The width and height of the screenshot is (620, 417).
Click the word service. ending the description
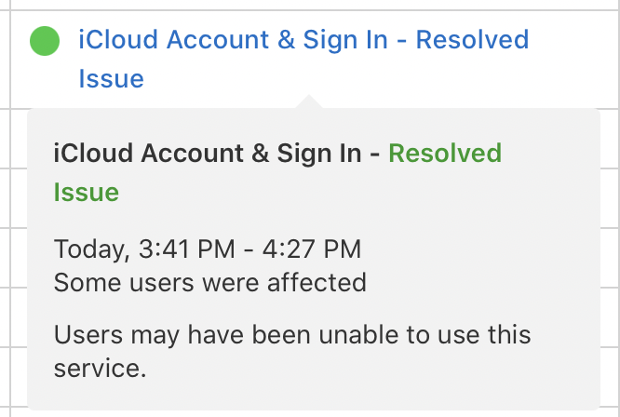(x=100, y=369)
